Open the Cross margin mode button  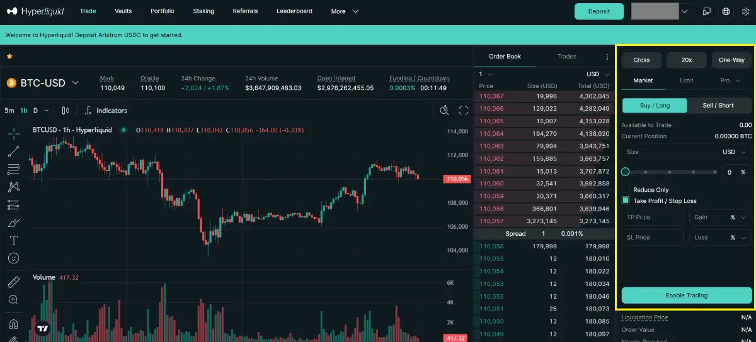pos(641,60)
